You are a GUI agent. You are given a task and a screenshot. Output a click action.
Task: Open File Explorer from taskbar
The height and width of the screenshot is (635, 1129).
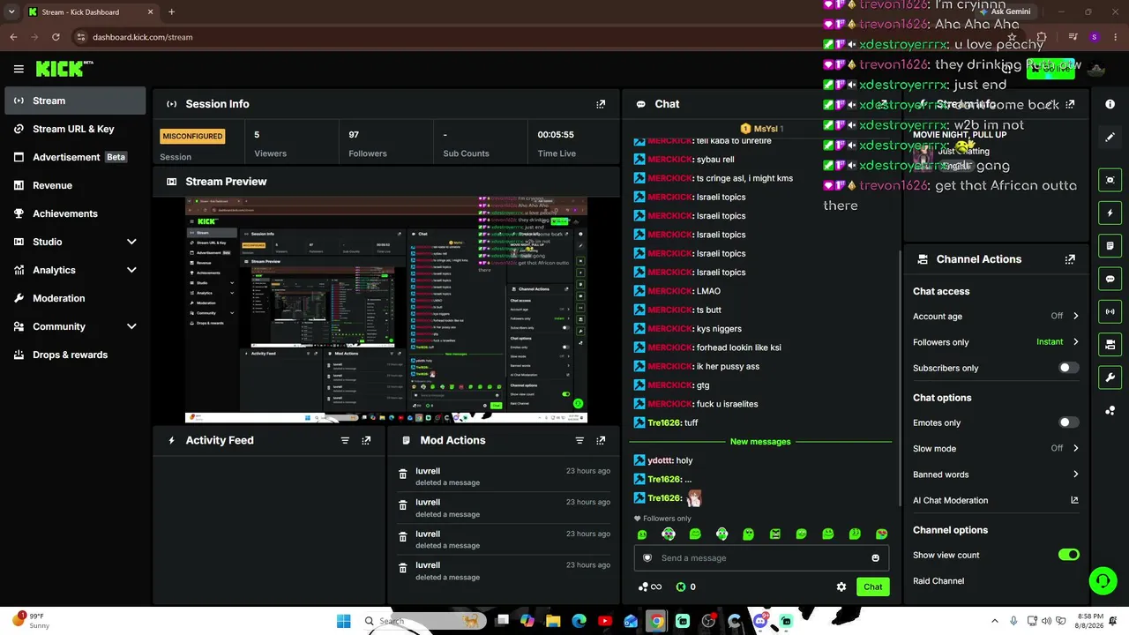[553, 621]
